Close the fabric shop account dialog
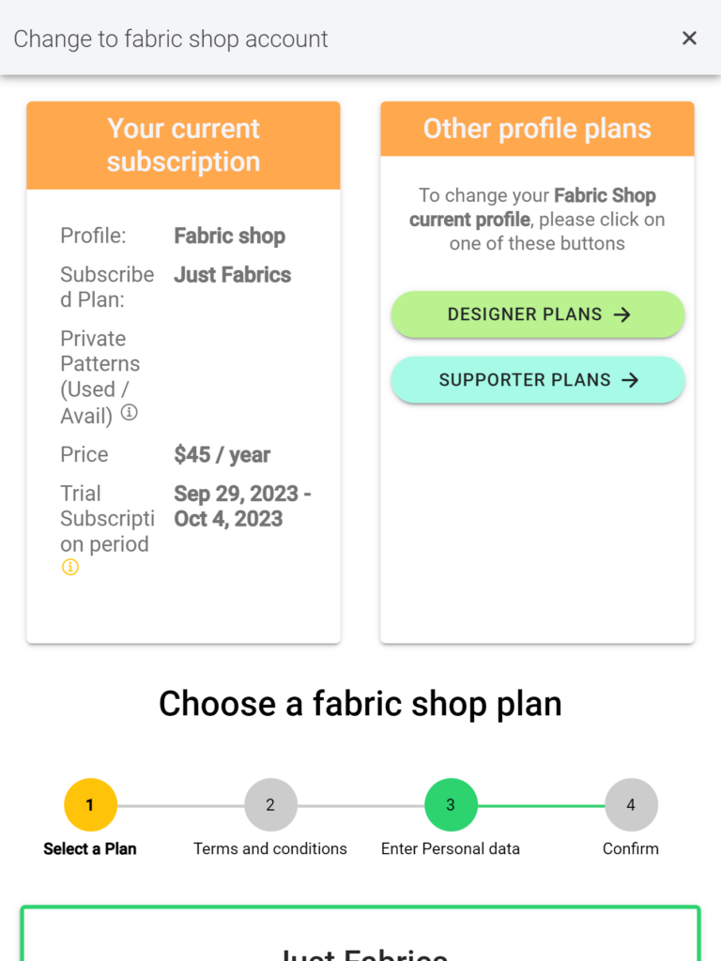The width and height of the screenshot is (721, 961). click(689, 38)
